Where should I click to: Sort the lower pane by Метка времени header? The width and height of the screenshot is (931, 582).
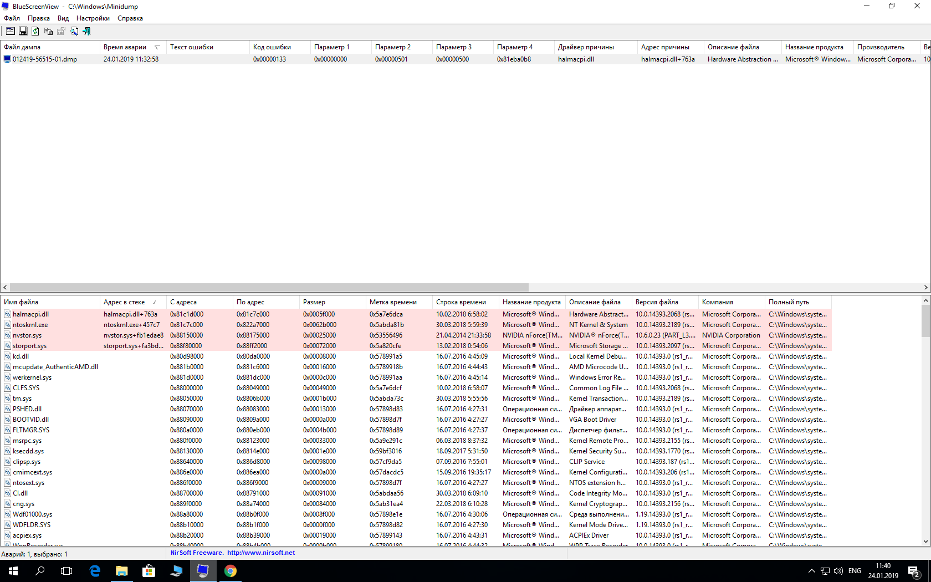tap(399, 302)
